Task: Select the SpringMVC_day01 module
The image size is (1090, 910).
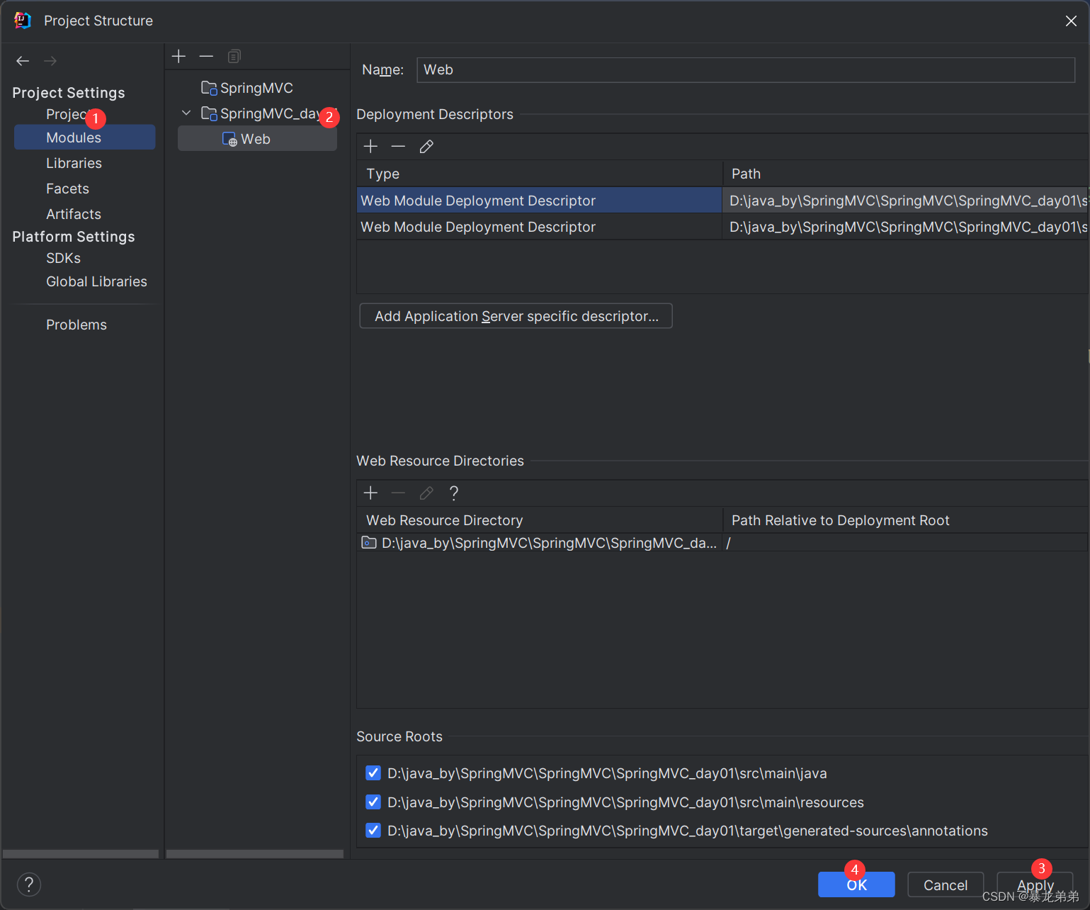Action: [270, 113]
